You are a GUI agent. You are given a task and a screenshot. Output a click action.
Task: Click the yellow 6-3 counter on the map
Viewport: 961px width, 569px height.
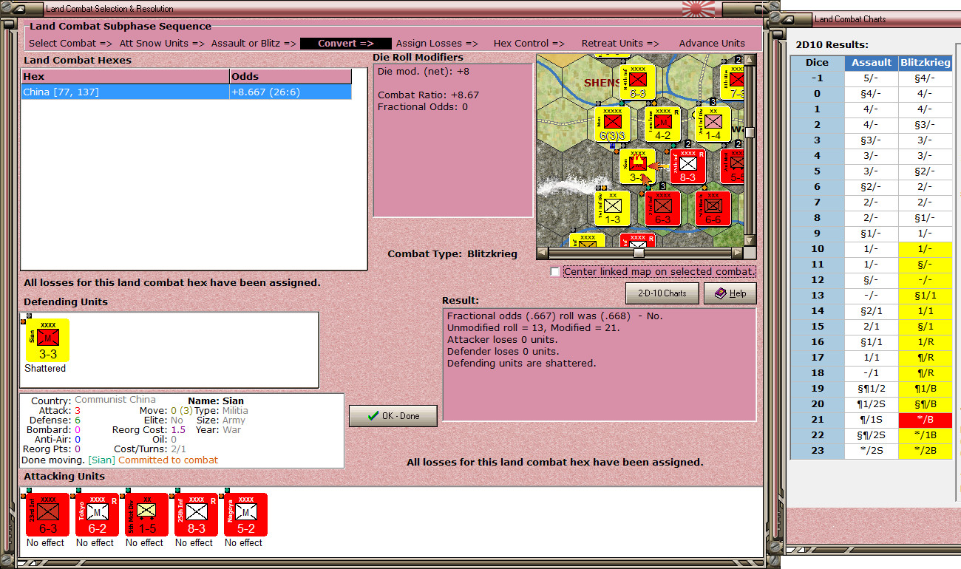tap(638, 81)
